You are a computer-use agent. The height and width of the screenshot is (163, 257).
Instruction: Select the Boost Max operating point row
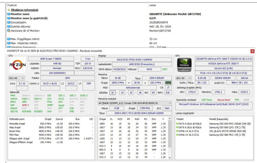click(x=51, y=131)
